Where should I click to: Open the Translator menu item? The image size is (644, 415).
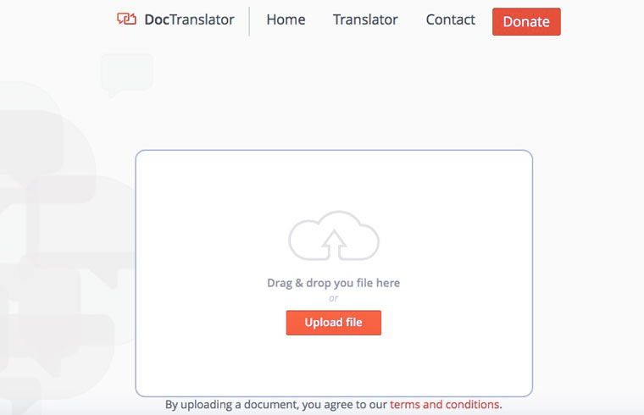coord(365,19)
